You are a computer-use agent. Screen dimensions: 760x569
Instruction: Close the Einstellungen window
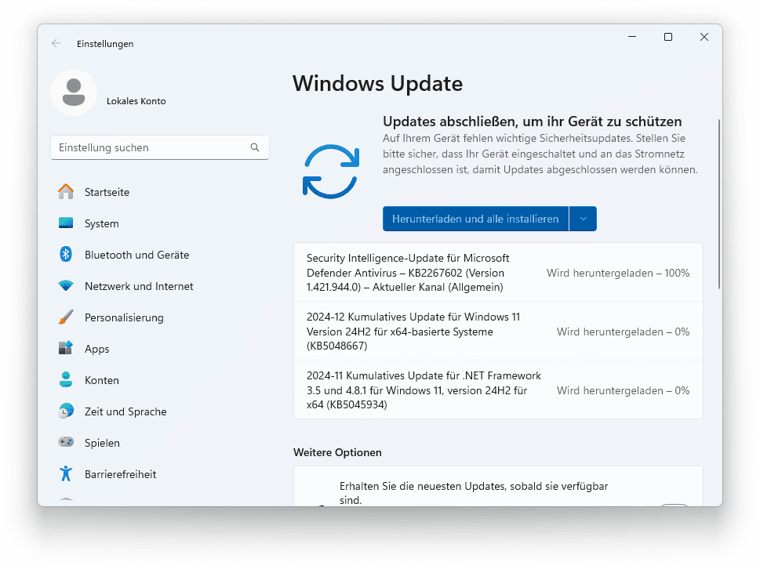click(704, 37)
